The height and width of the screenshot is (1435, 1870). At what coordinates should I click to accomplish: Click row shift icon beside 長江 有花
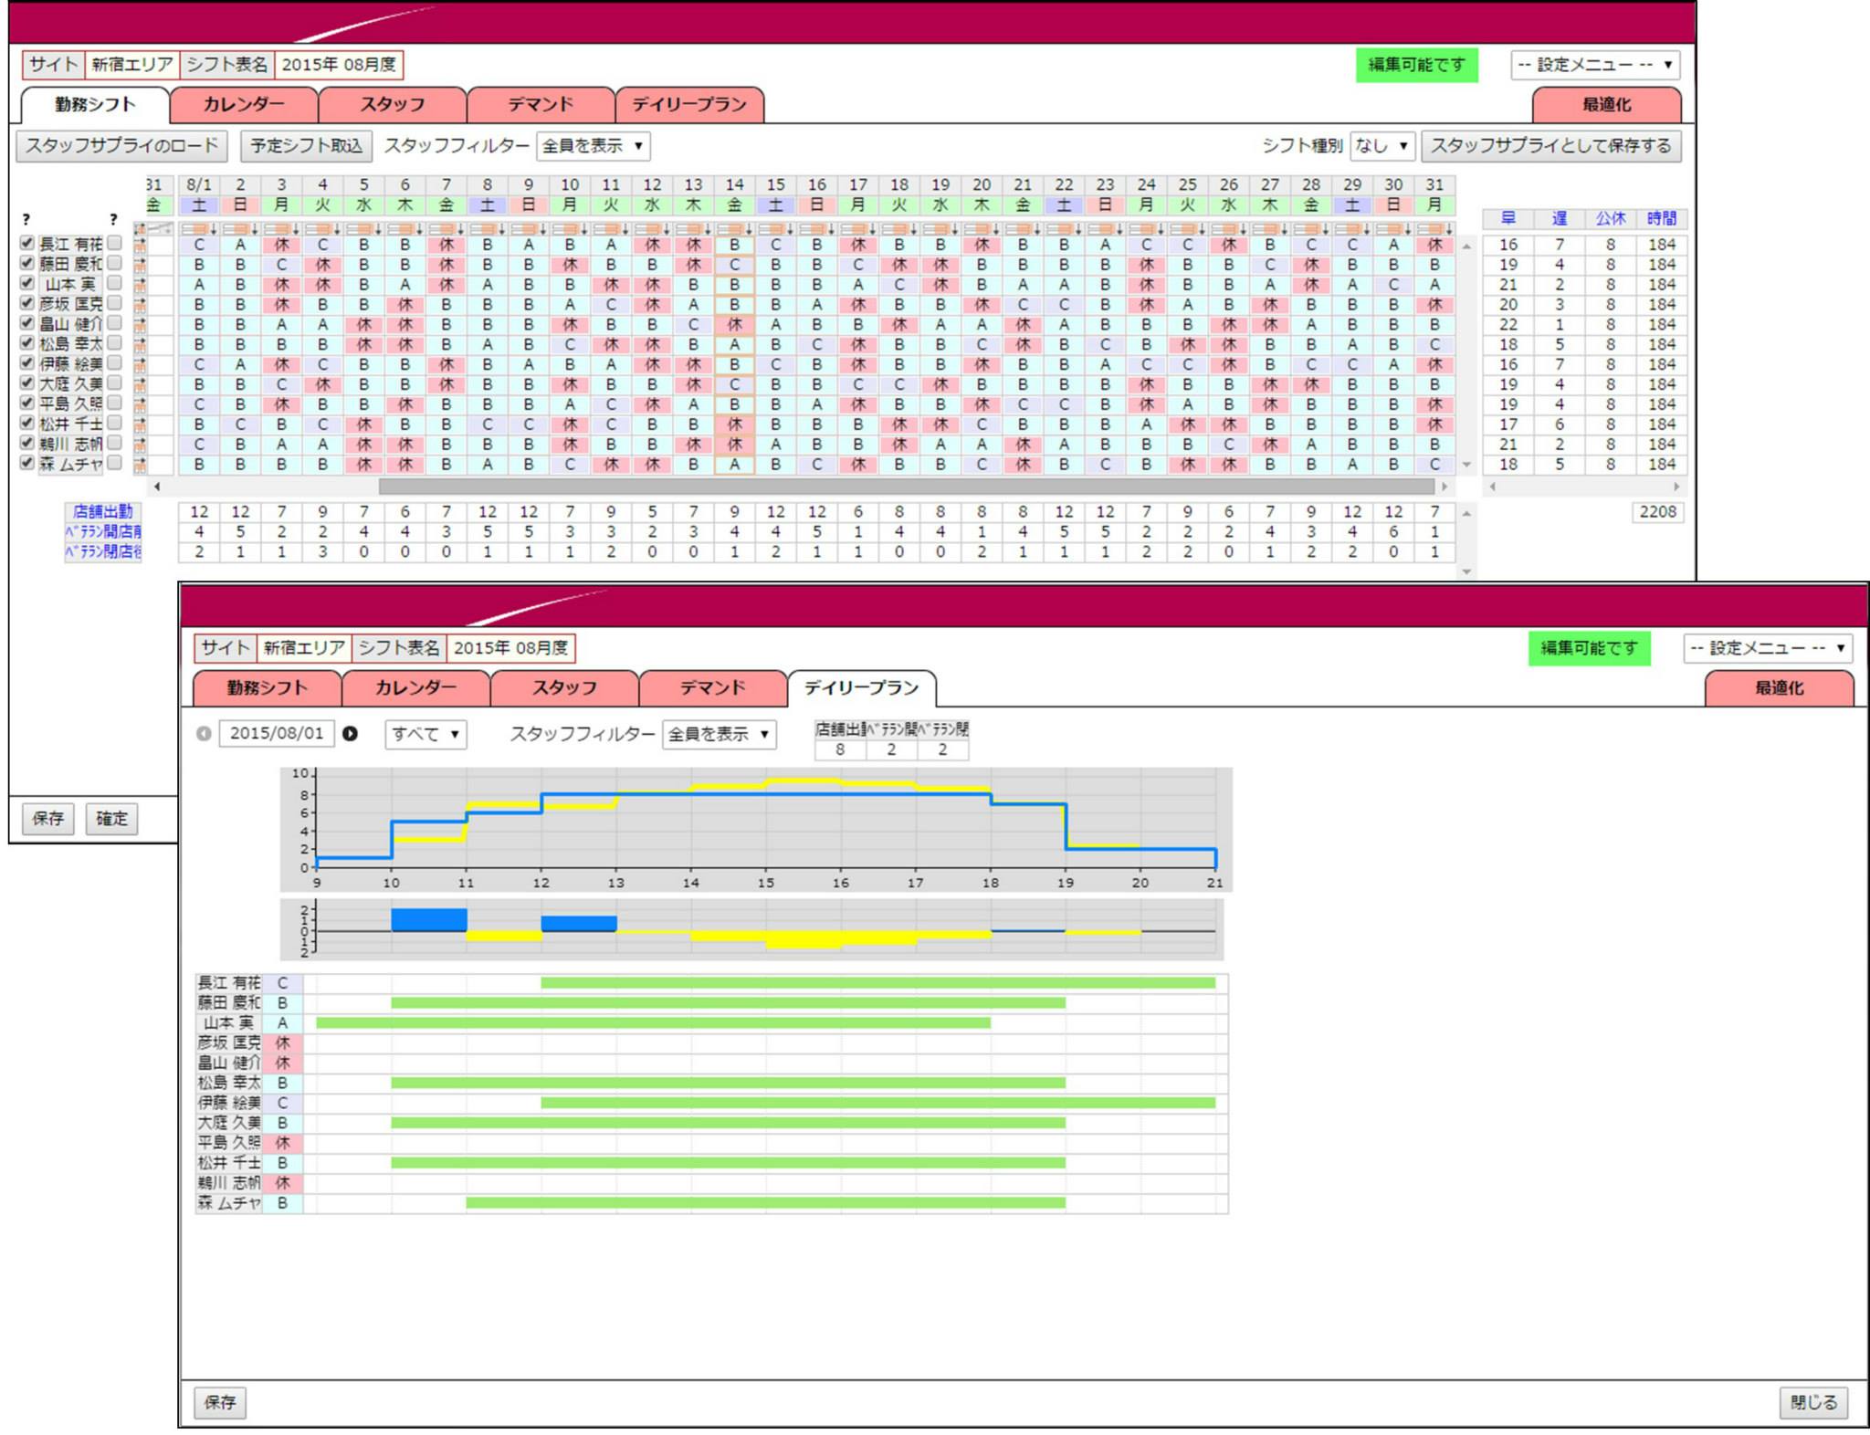tap(140, 245)
